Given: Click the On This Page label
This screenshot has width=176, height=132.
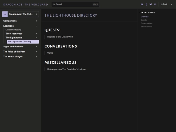Looking at the screenshot, I should 147,12.
